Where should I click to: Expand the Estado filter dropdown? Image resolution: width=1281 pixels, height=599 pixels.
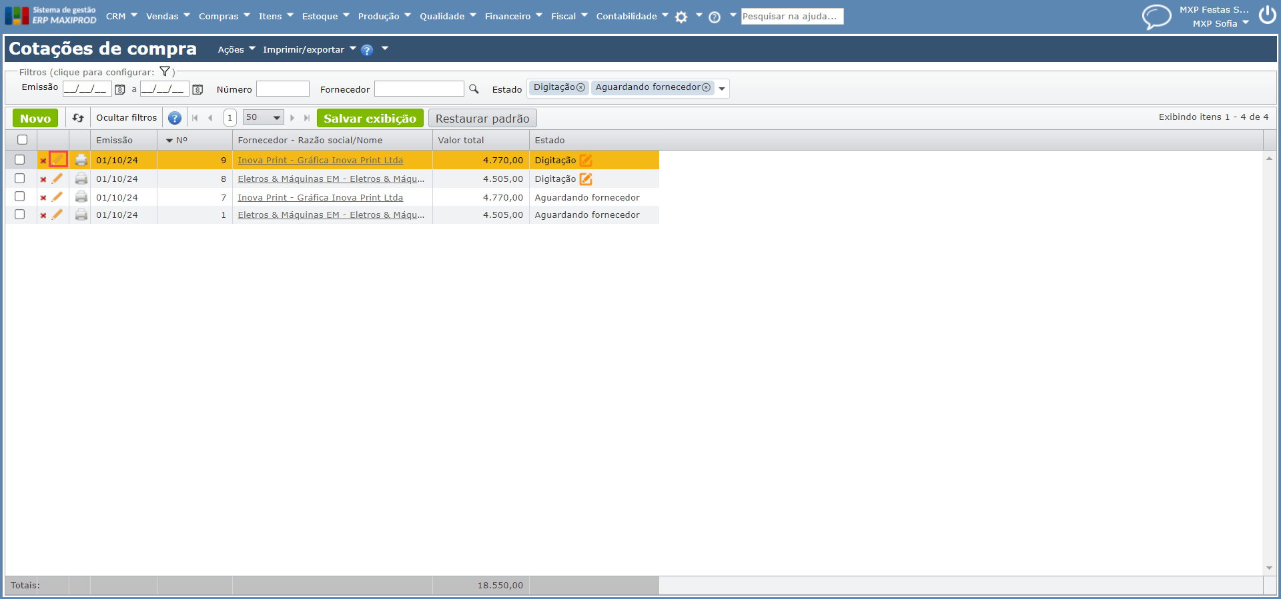tap(722, 89)
